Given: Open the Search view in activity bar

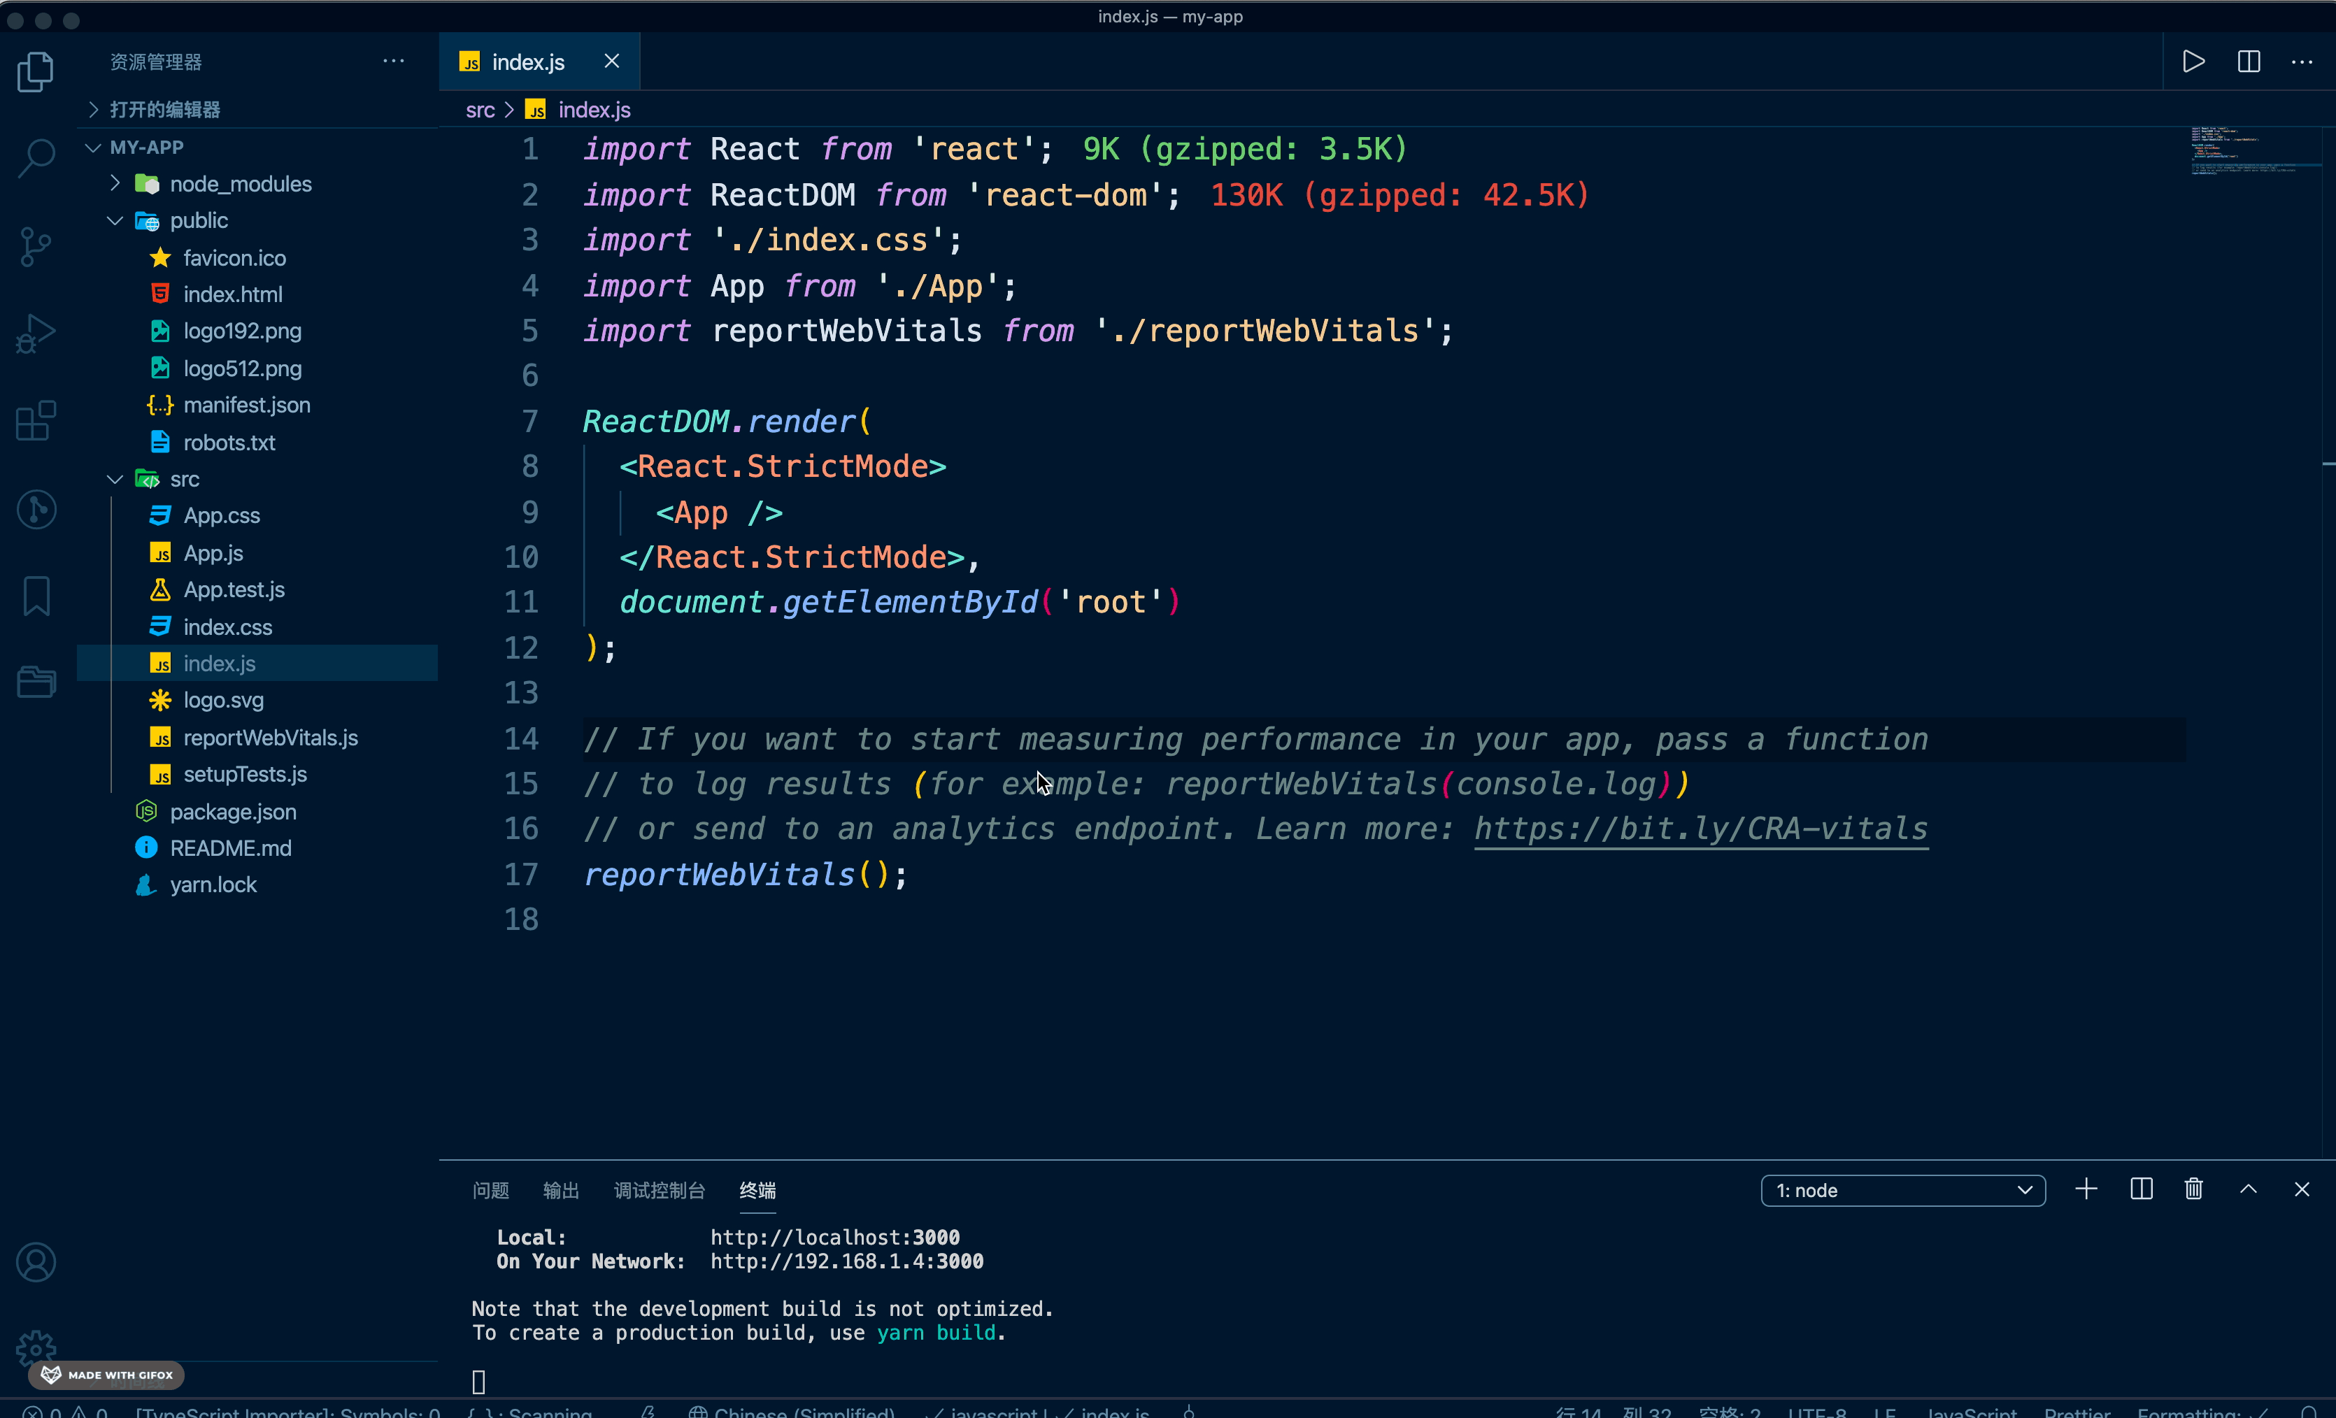Looking at the screenshot, I should pos(36,158).
